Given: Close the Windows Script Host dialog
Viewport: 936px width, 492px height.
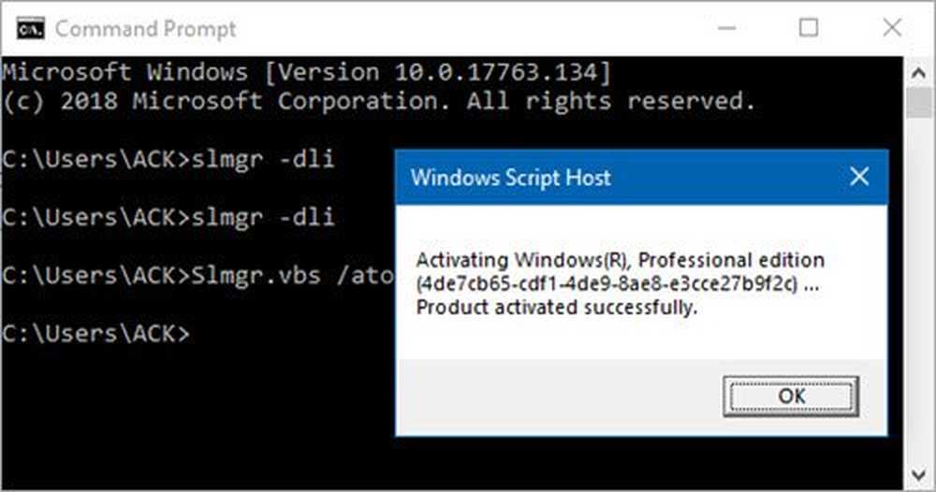Looking at the screenshot, I should pyautogui.click(x=859, y=177).
